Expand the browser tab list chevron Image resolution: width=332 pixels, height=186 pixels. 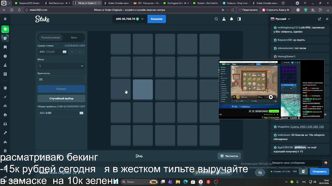tap(9, 3)
